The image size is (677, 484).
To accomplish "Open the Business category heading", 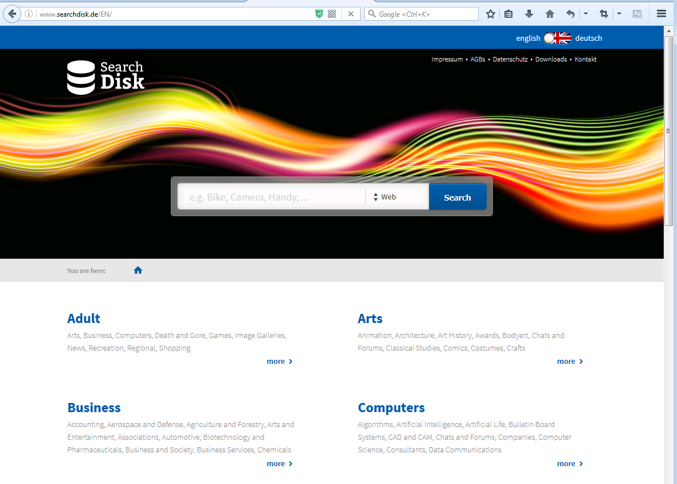I will (94, 408).
